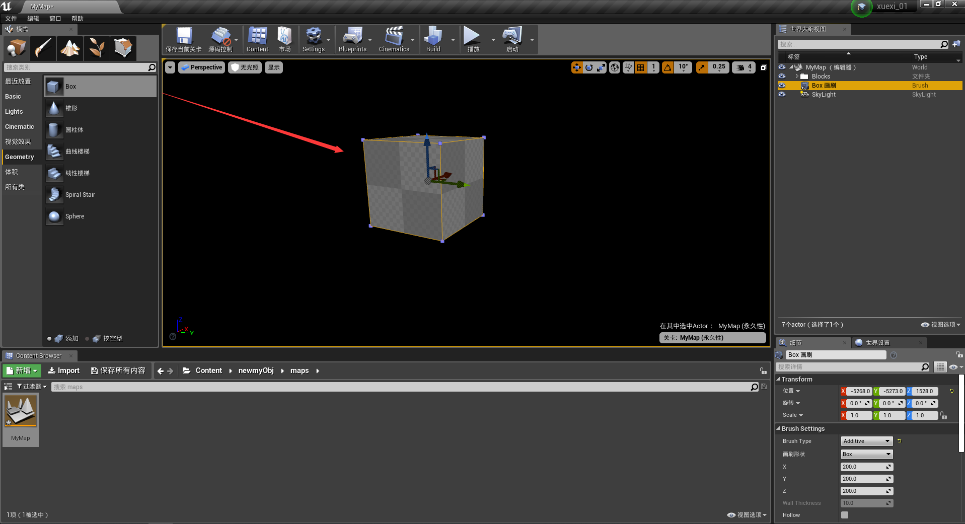
Task: Open the File menu
Action: [x=11, y=19]
